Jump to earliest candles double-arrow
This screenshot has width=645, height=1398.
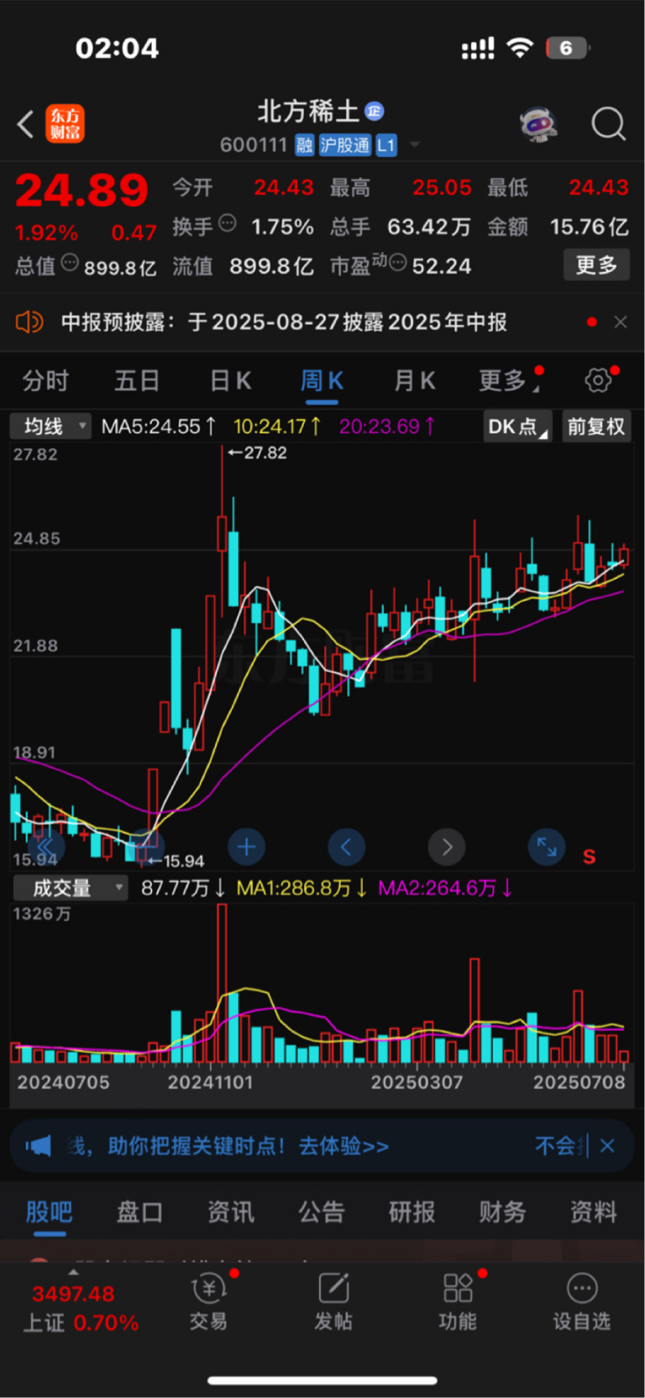click(46, 847)
